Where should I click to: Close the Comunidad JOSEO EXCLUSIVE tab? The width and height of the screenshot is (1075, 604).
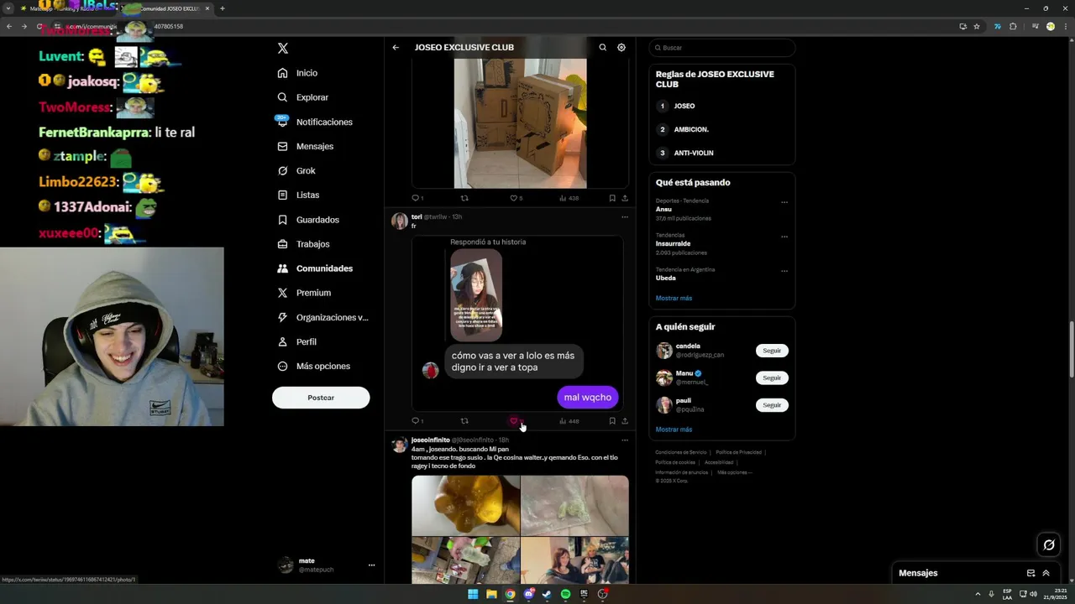pos(207,8)
